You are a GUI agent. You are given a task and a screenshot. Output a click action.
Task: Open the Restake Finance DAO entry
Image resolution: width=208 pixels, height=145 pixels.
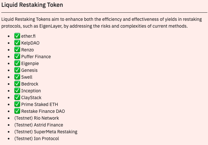pyautogui.click(x=43, y=111)
